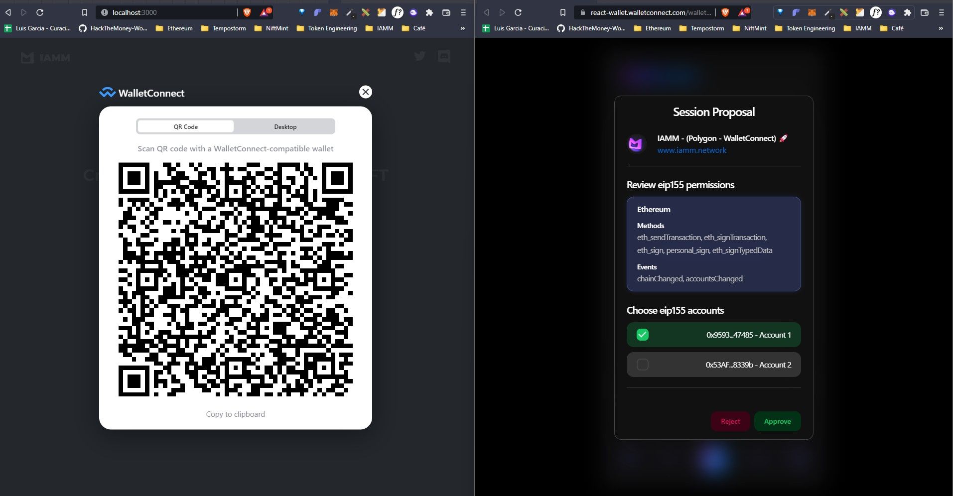Open Brave Rewards icon in left window
The image size is (953, 496).
(265, 12)
